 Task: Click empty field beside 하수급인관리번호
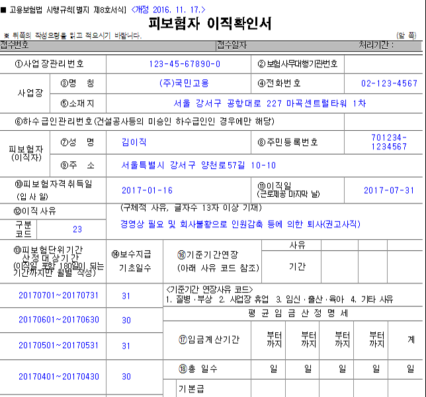[x=384, y=122]
